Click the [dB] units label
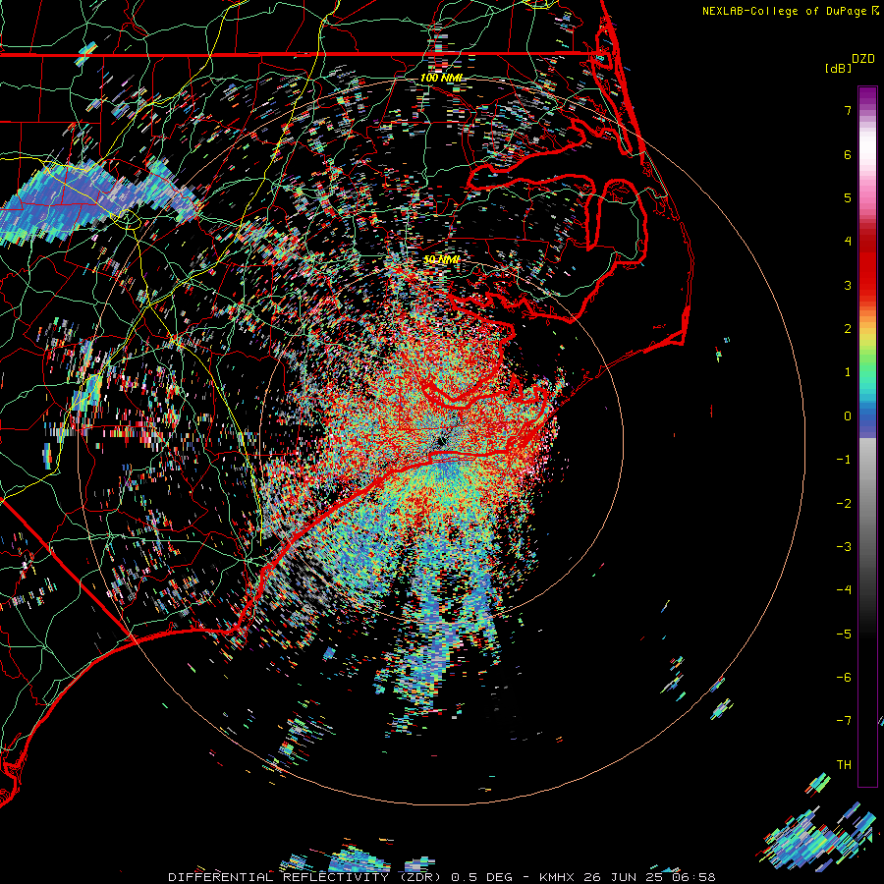This screenshot has height=884, width=884. [x=838, y=68]
